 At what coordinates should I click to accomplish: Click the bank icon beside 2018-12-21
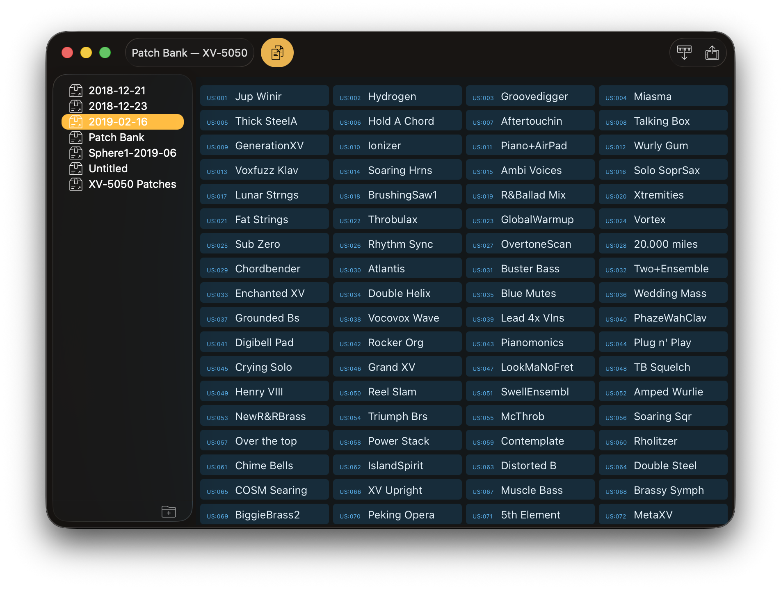pyautogui.click(x=76, y=91)
